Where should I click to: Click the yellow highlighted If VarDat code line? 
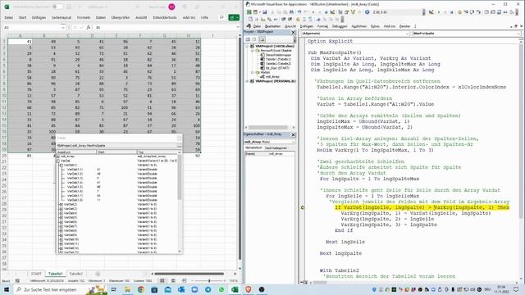coord(422,207)
